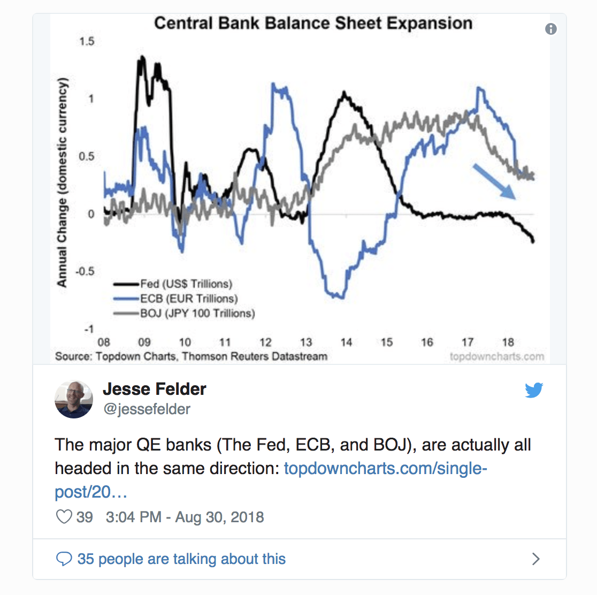Open the Central Bank Balance Sheet chart image
597x595 pixels.
coord(300,189)
